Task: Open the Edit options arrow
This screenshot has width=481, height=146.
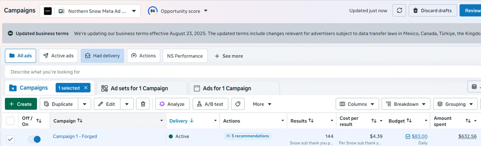Action: (127, 104)
